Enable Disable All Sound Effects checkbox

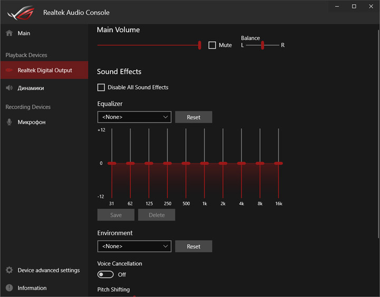click(x=101, y=87)
